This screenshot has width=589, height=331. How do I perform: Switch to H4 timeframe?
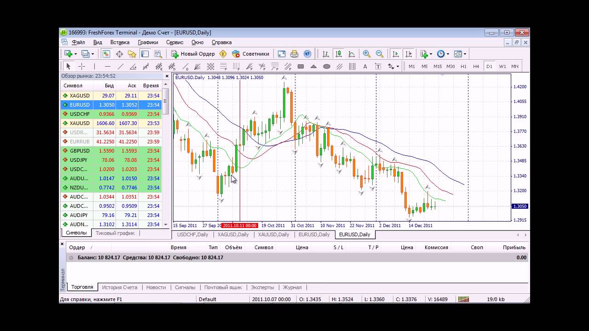[476, 66]
